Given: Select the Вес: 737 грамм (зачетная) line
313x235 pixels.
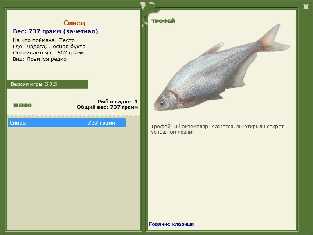Looking at the screenshot, I should tap(56, 31).
